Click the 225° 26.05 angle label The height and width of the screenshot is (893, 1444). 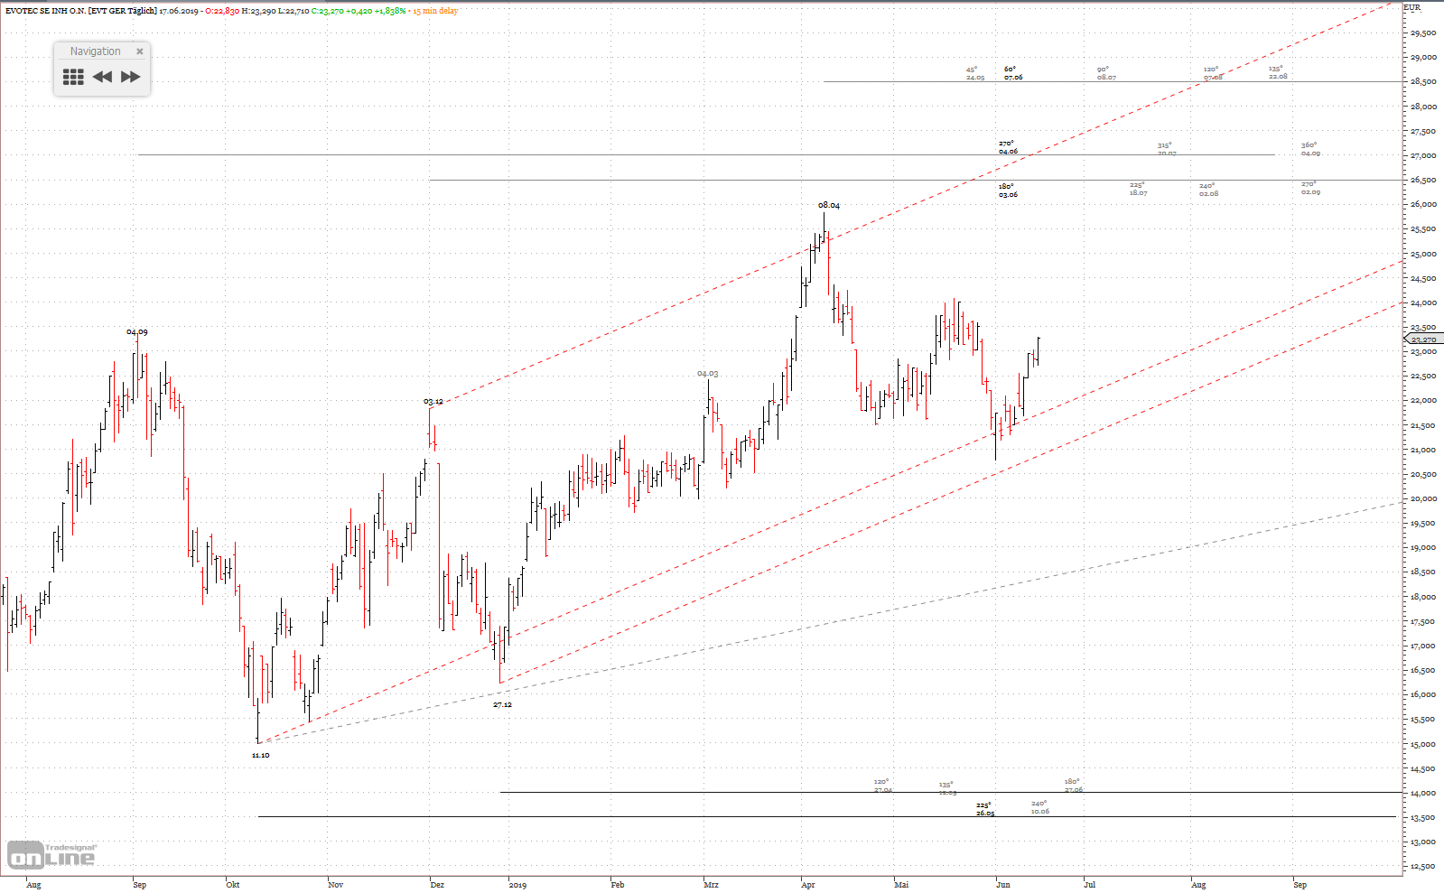[985, 809]
